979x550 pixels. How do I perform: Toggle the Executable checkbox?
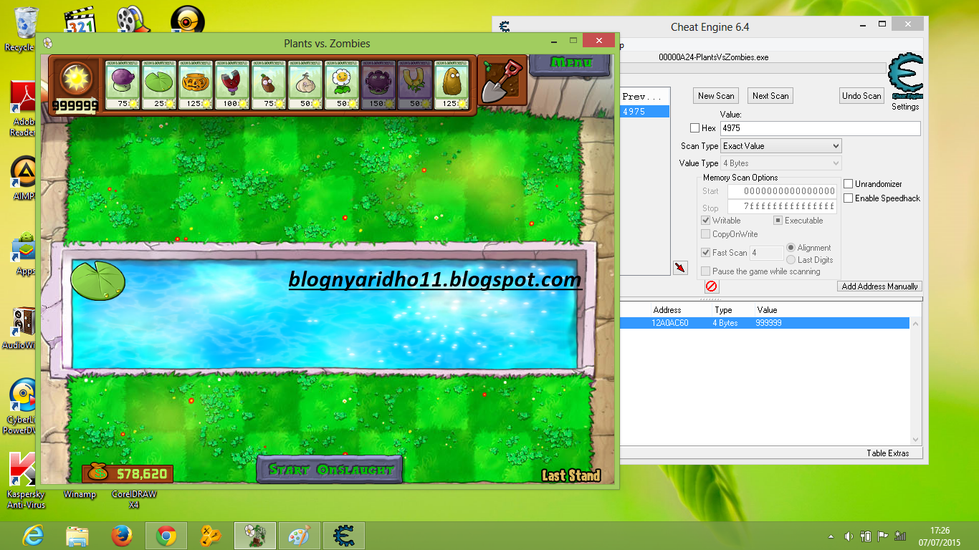(778, 221)
